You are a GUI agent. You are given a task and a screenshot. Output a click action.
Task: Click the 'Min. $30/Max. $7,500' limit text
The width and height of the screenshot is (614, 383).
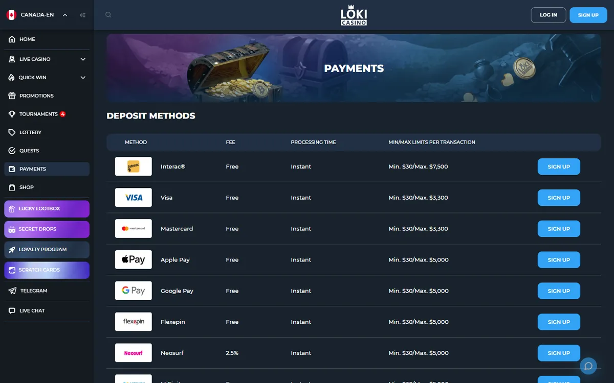(418, 166)
